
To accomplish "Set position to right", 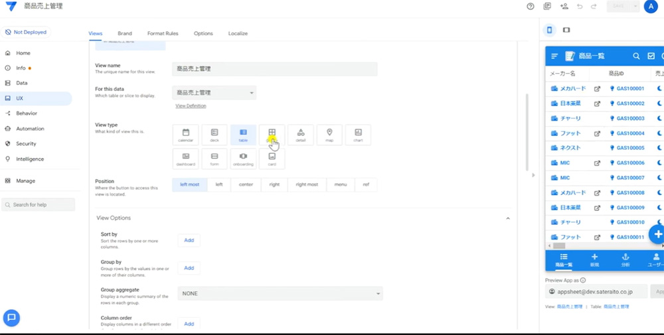I will [x=274, y=185].
